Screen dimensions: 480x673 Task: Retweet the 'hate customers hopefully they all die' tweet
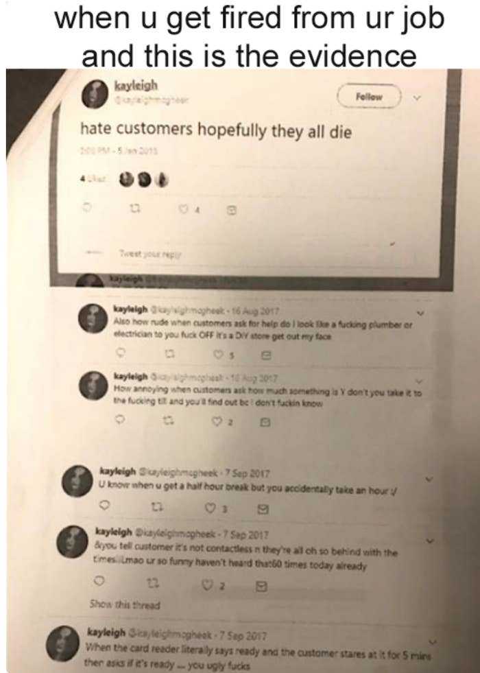[134, 209]
